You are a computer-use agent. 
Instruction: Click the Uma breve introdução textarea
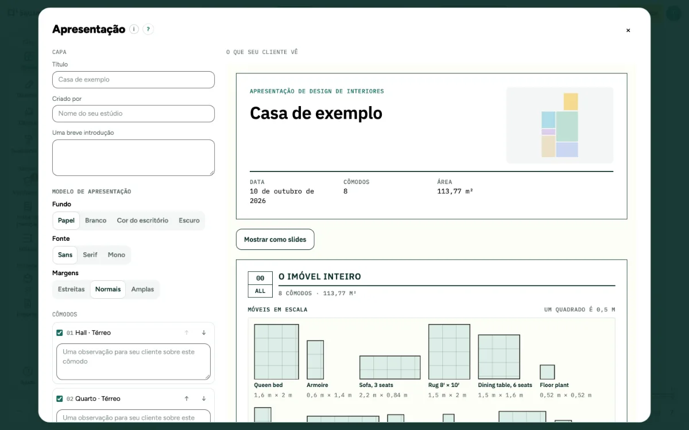(133, 158)
